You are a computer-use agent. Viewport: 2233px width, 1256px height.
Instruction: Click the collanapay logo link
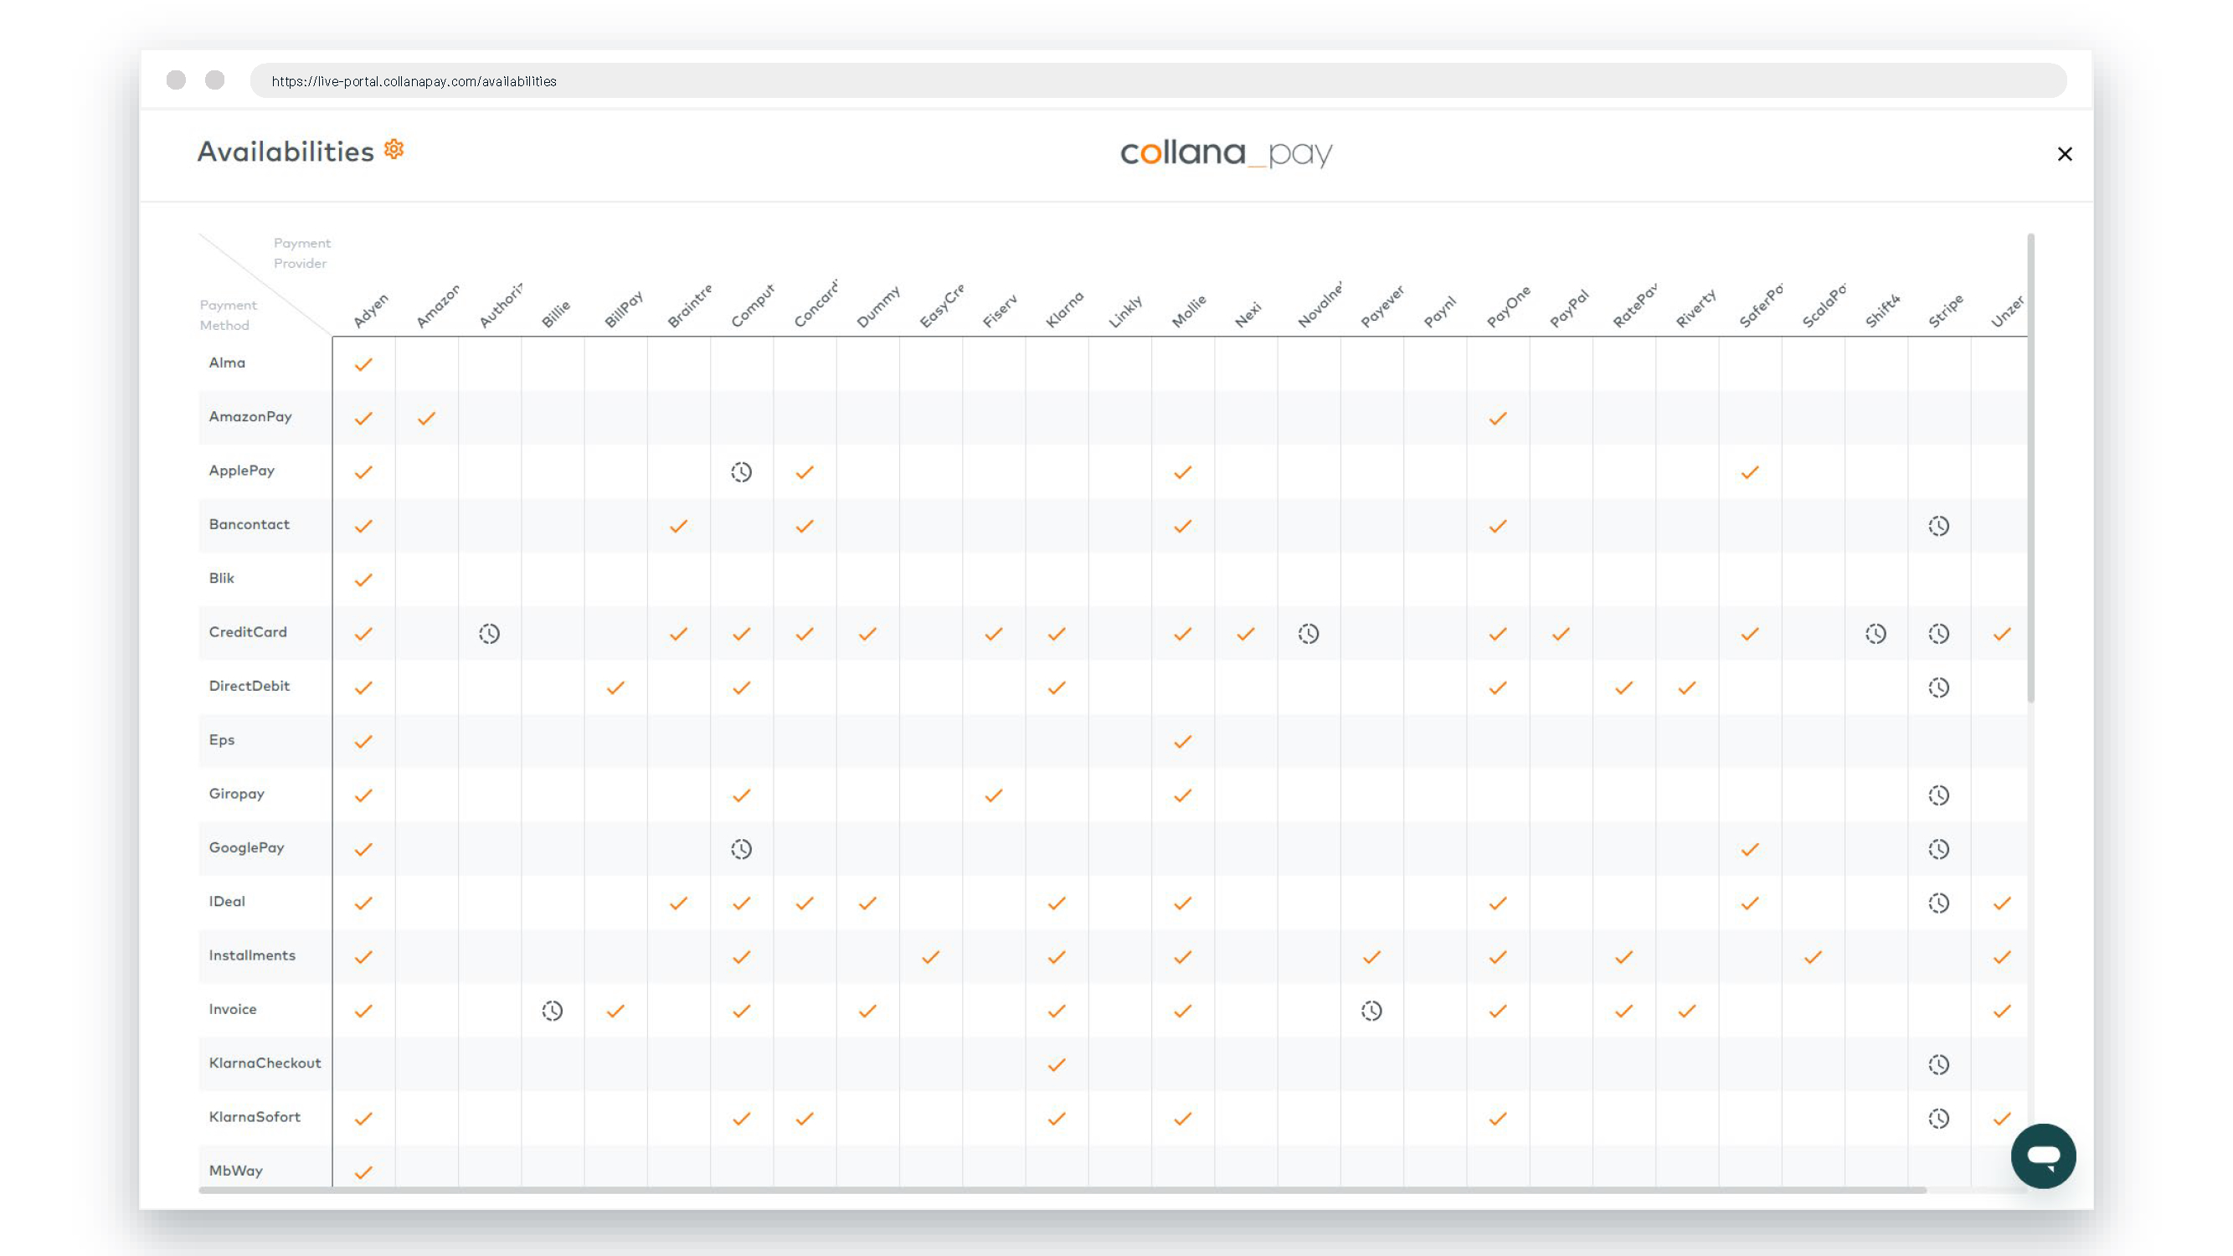pyautogui.click(x=1227, y=152)
